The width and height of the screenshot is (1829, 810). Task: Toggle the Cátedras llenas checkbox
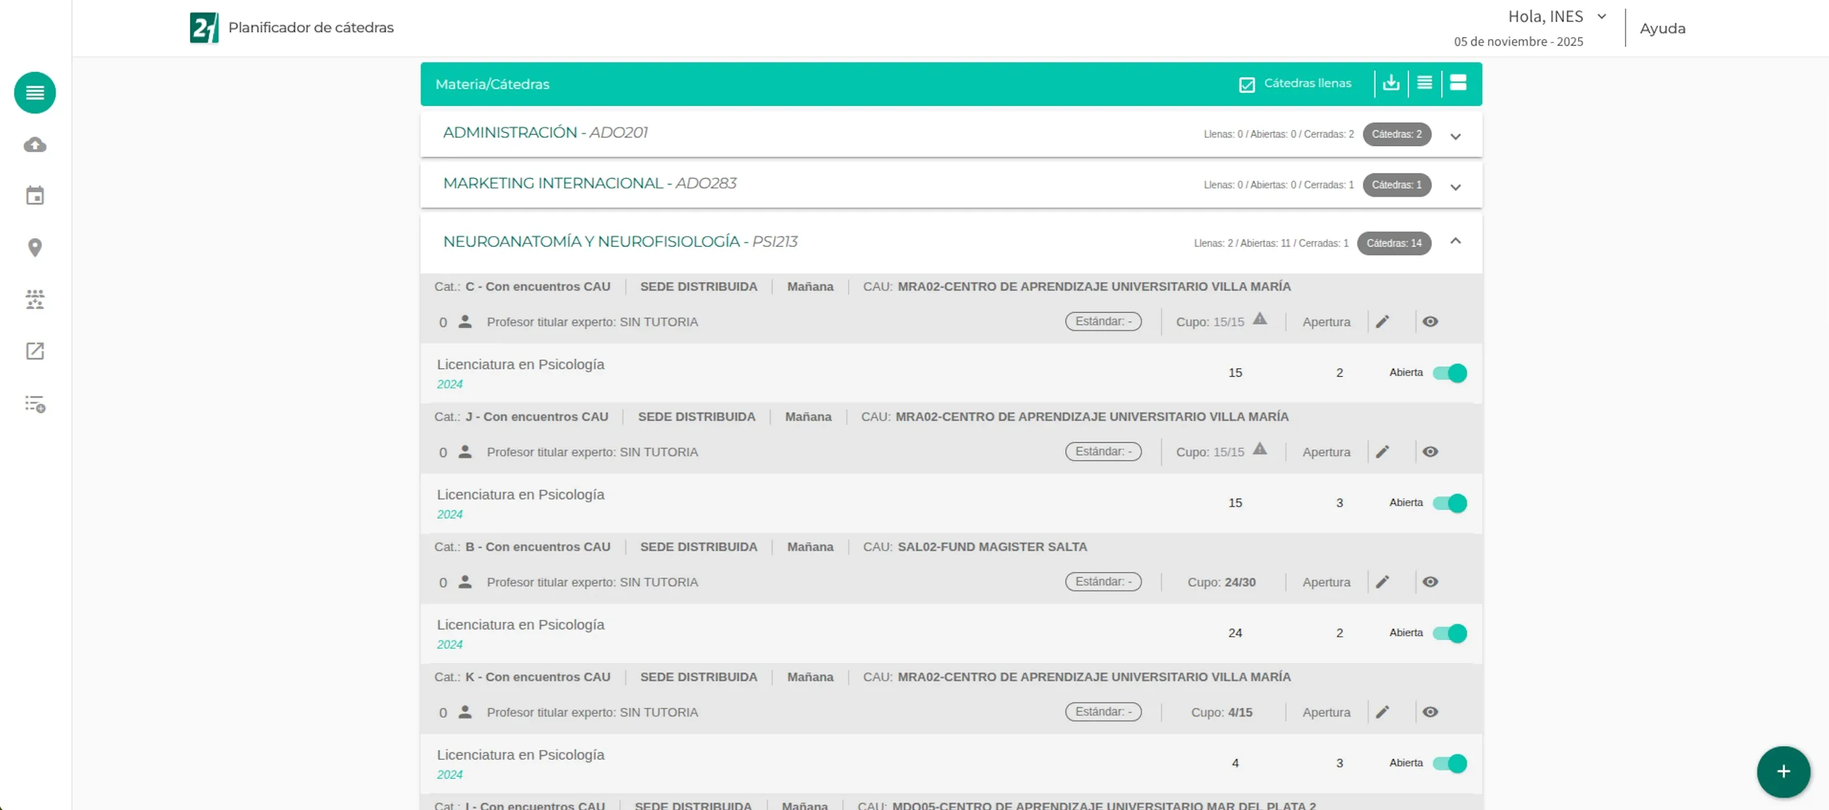1247,84
